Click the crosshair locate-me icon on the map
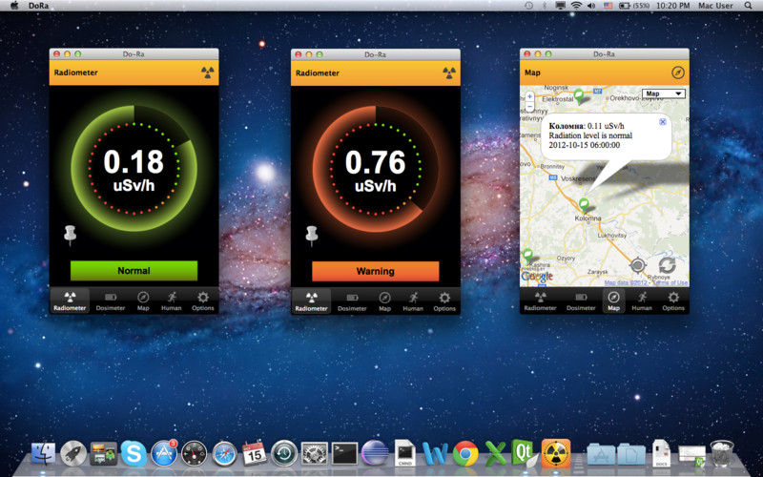This screenshot has width=763, height=477. [637, 265]
